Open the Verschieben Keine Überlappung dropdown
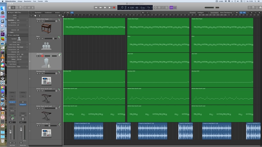This screenshot has width=262, height=147. pos(227,13)
